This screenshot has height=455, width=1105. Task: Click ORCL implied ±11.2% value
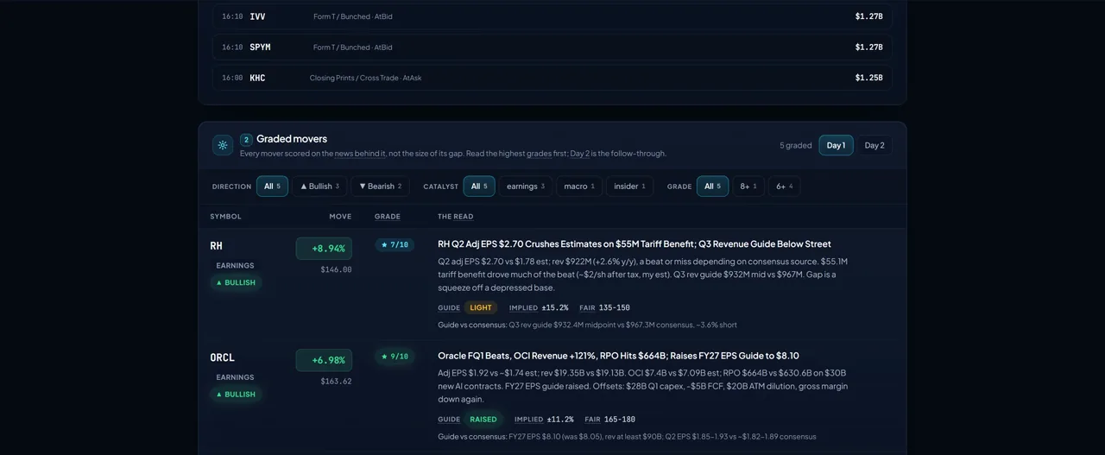click(559, 419)
